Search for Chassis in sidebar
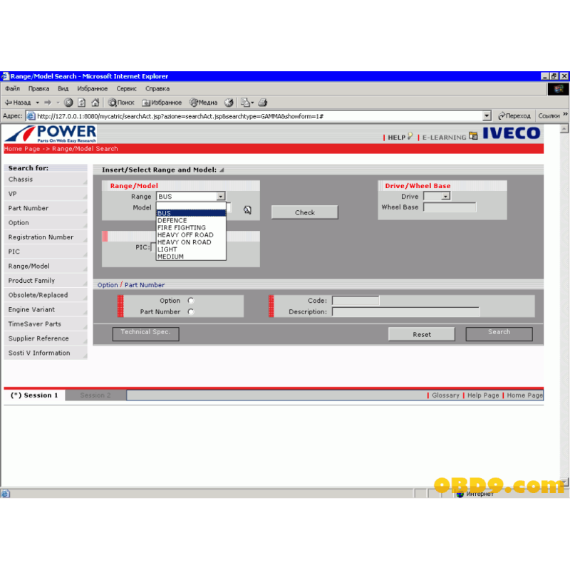Screen dimensions: 570x570 coord(46,180)
